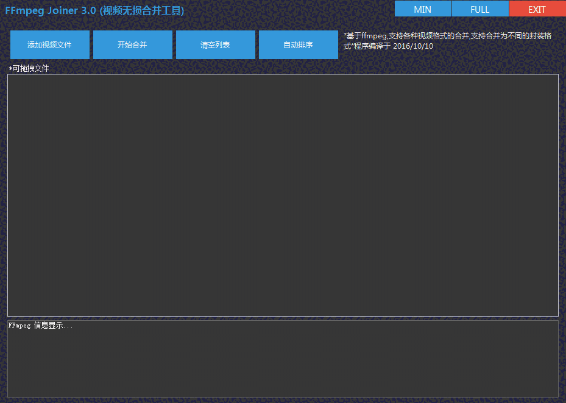Switch the window to full screen mode
This screenshot has height=403, width=566.
click(x=479, y=9)
